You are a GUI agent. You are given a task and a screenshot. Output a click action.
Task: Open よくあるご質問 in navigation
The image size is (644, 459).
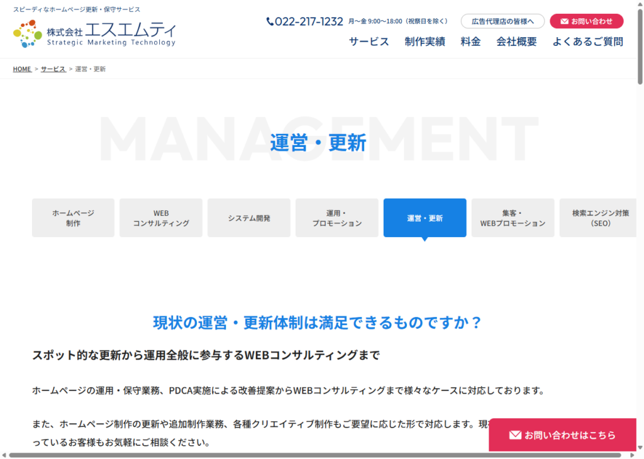tap(587, 41)
